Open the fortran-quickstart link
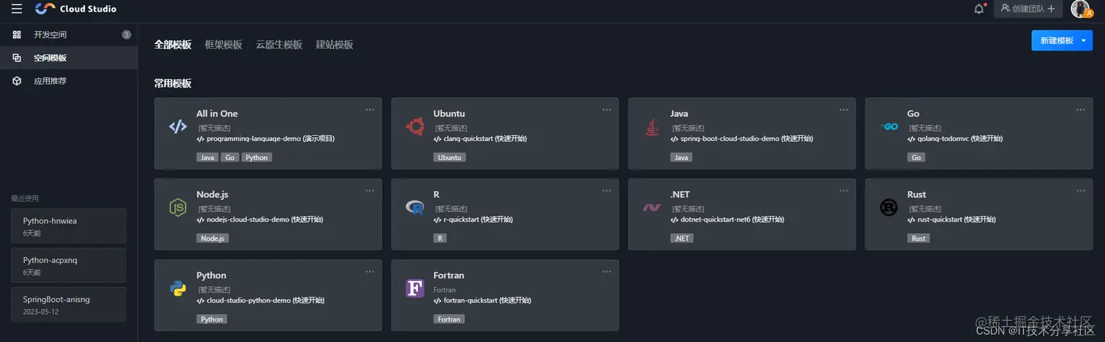Image resolution: width=1105 pixels, height=342 pixels. pyautogui.click(x=484, y=300)
